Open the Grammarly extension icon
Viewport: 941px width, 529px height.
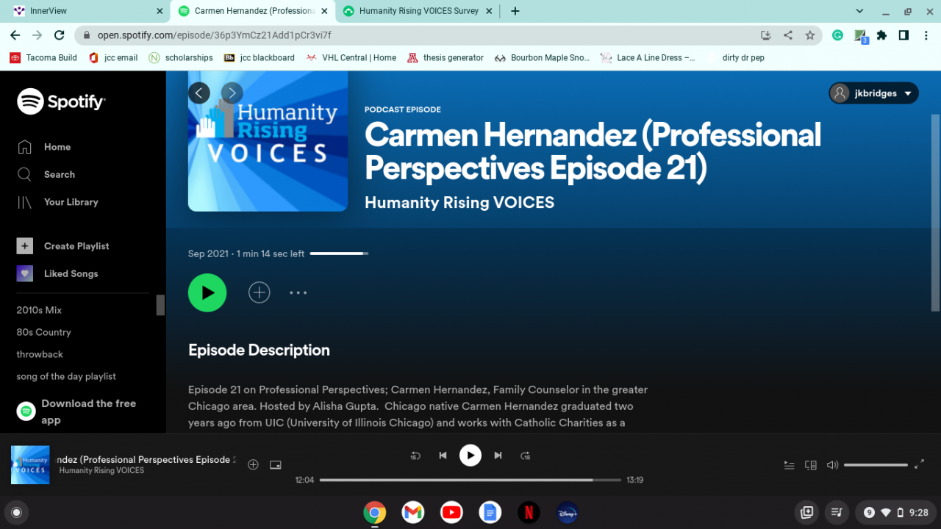(837, 35)
